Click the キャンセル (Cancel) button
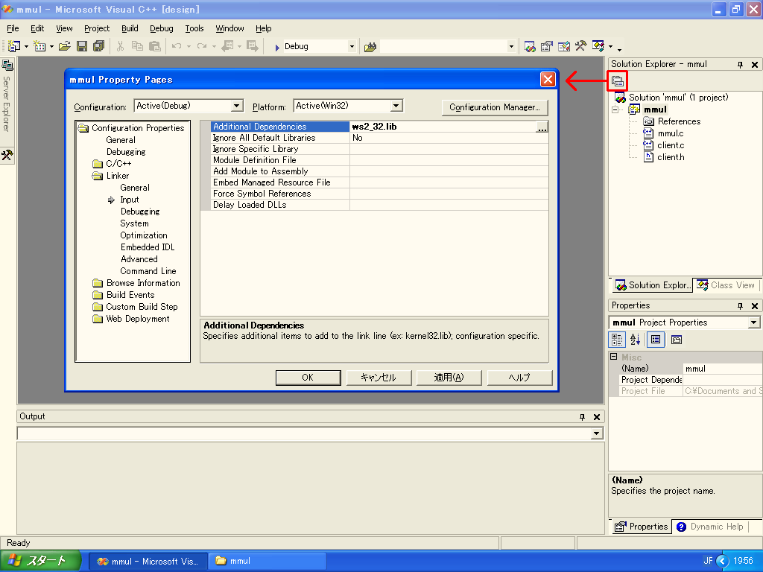This screenshot has width=763, height=572. [x=379, y=378]
